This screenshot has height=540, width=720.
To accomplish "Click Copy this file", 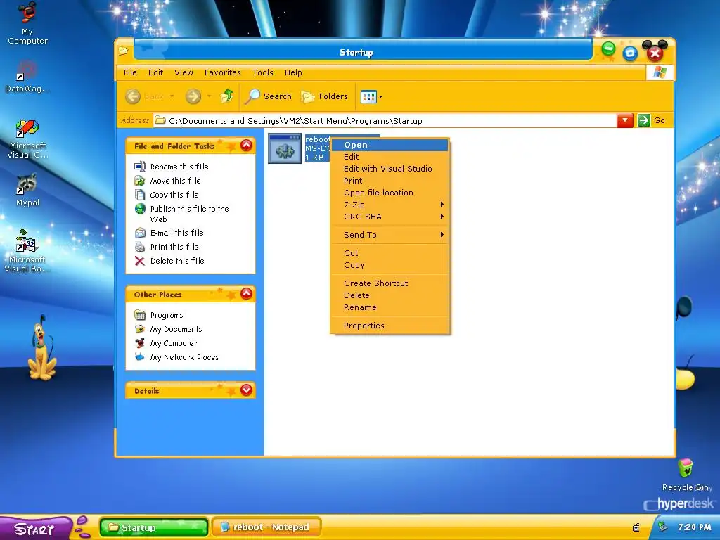I will [x=166, y=195].
